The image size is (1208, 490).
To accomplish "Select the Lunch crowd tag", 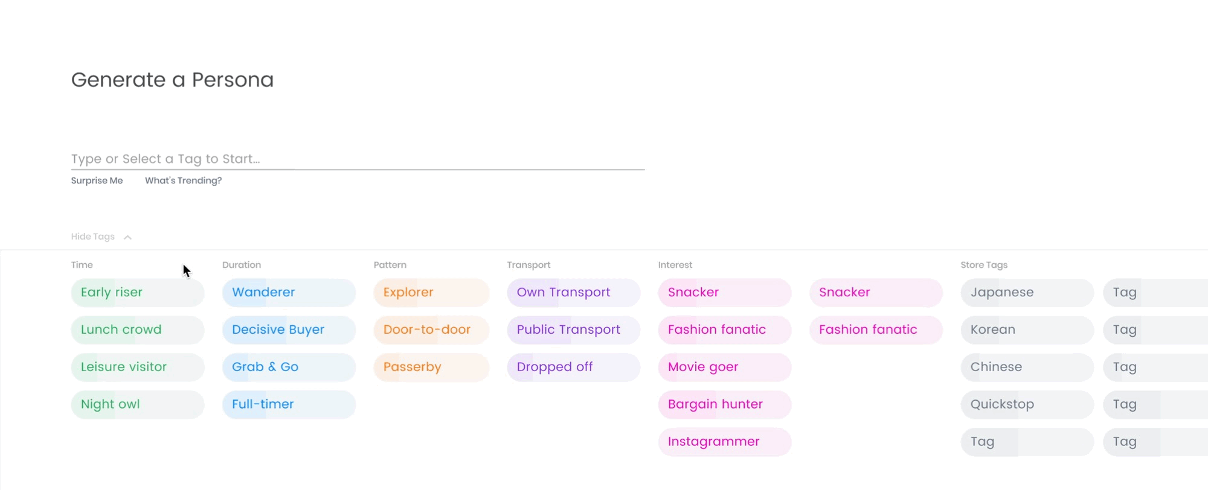I will 137,330.
